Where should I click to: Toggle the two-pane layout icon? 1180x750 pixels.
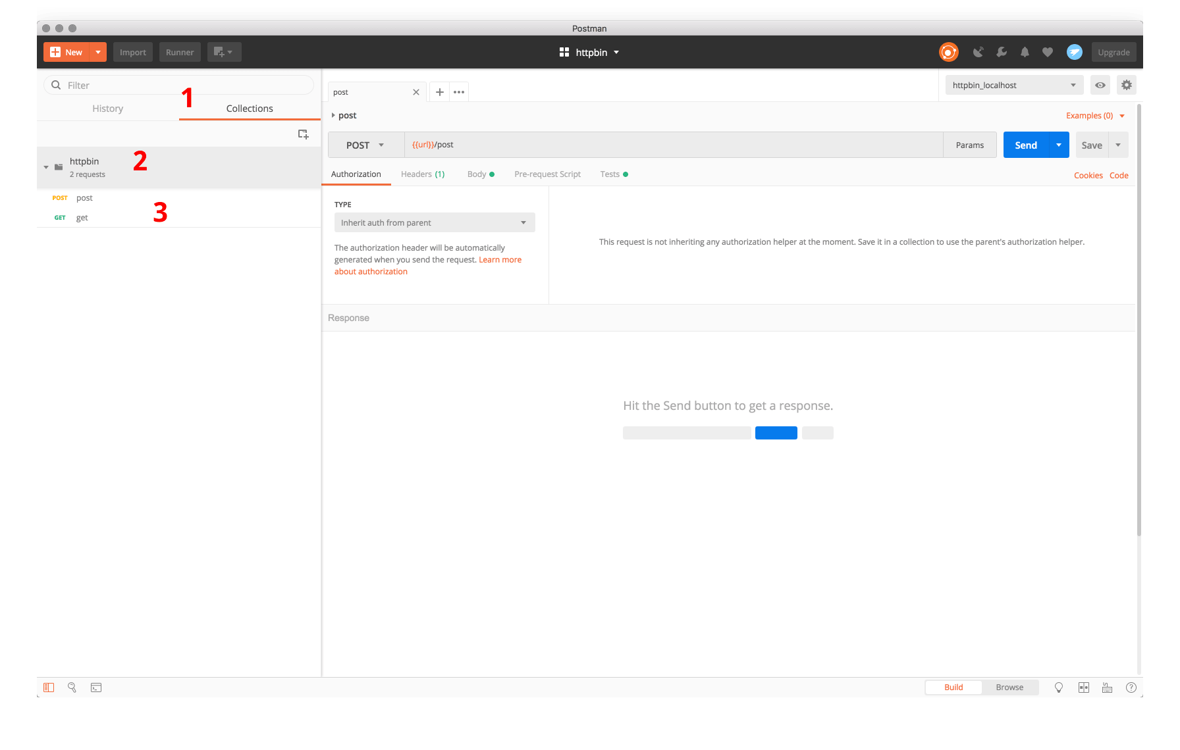tap(1084, 687)
